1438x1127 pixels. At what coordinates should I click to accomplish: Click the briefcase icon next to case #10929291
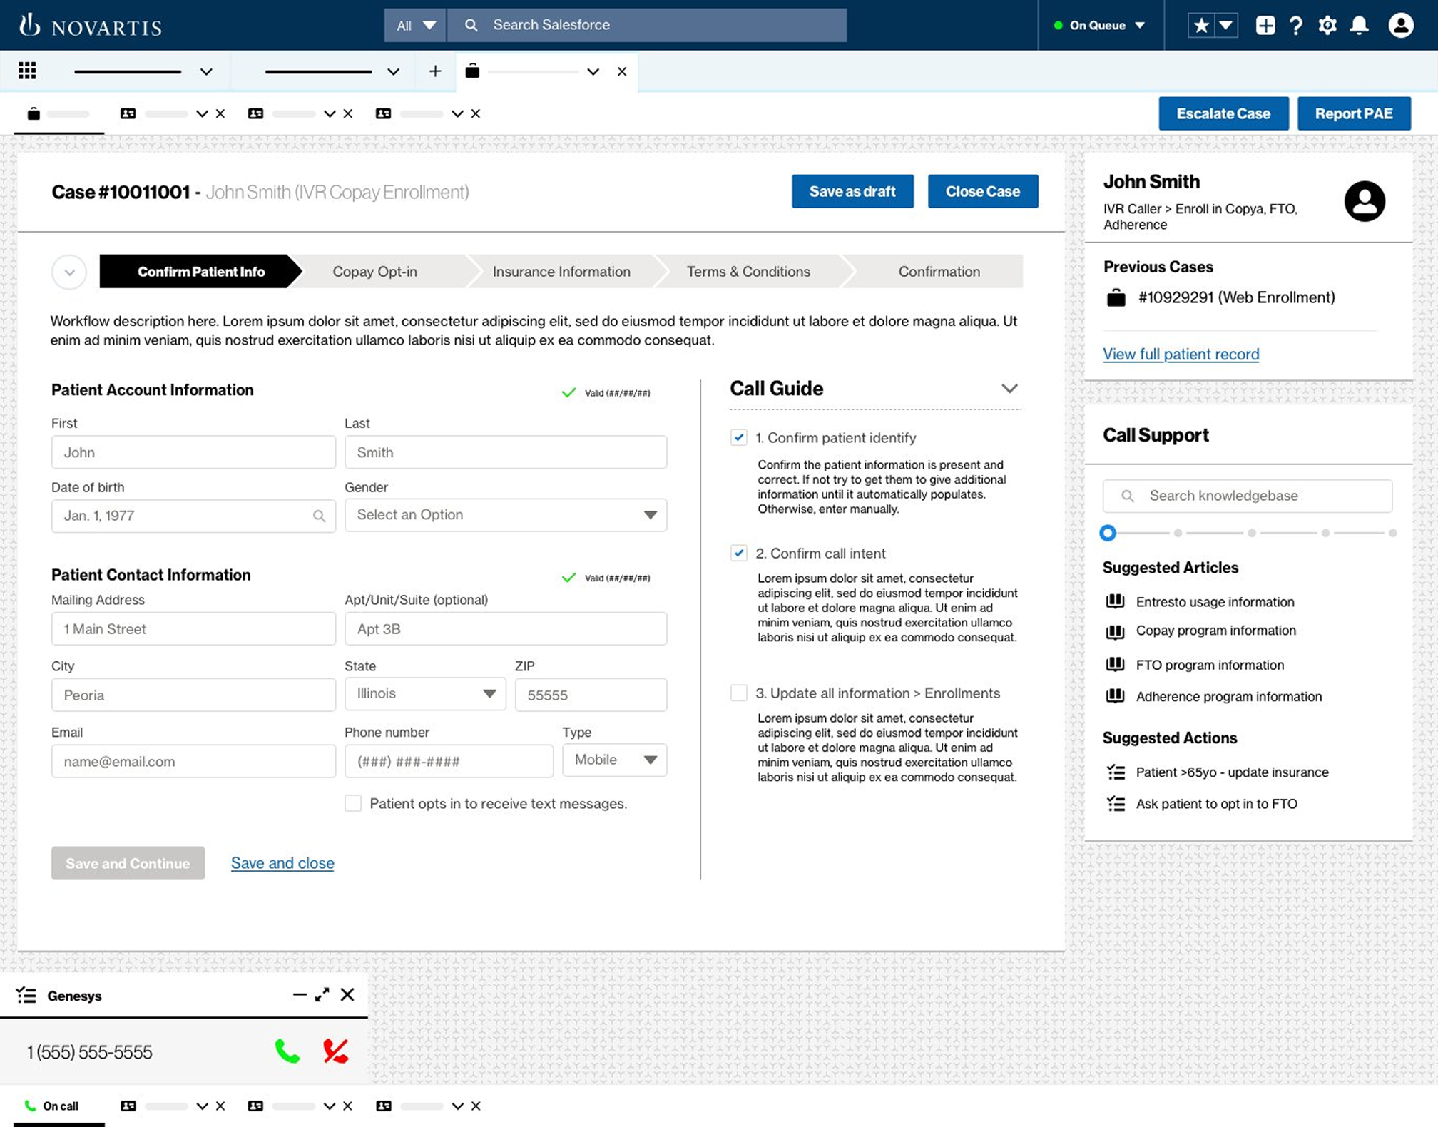click(1116, 297)
